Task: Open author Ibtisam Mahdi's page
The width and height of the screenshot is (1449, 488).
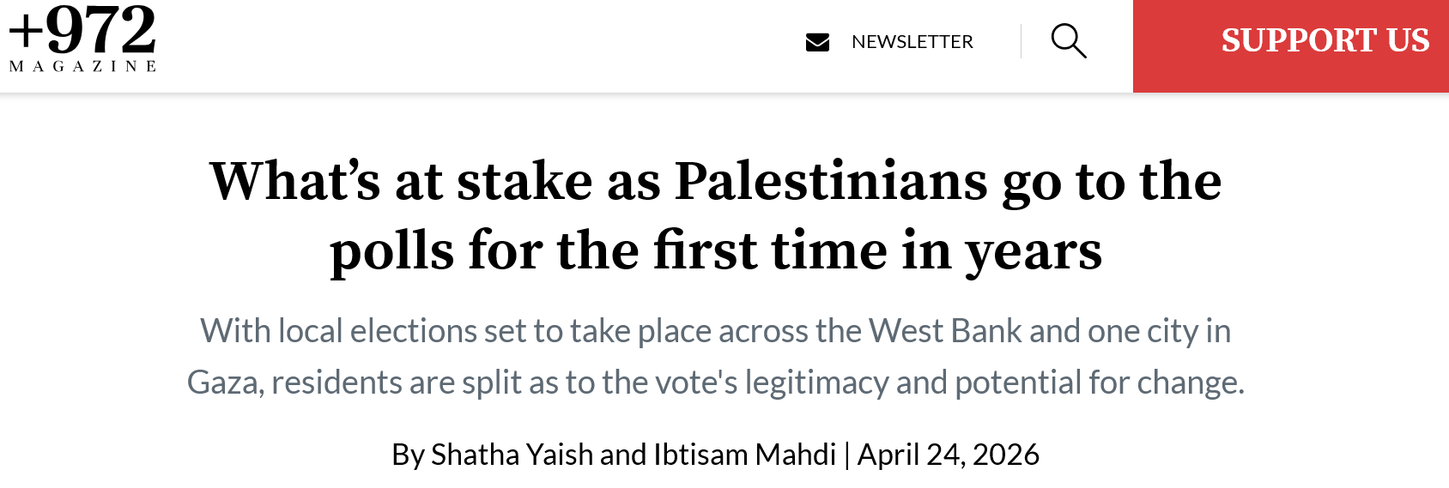Action: [744, 455]
